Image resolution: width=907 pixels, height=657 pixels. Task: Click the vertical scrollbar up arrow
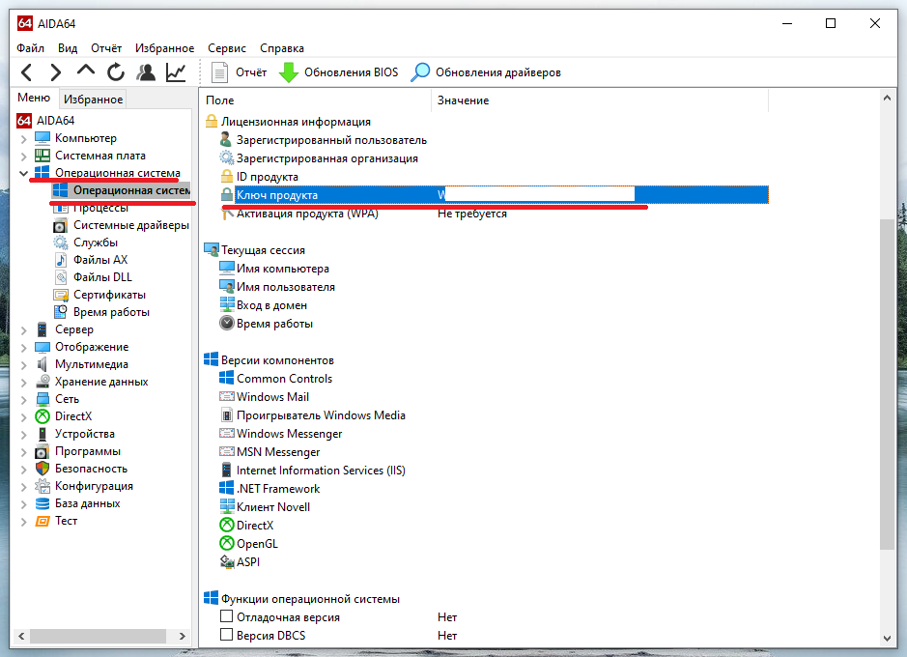tap(888, 98)
